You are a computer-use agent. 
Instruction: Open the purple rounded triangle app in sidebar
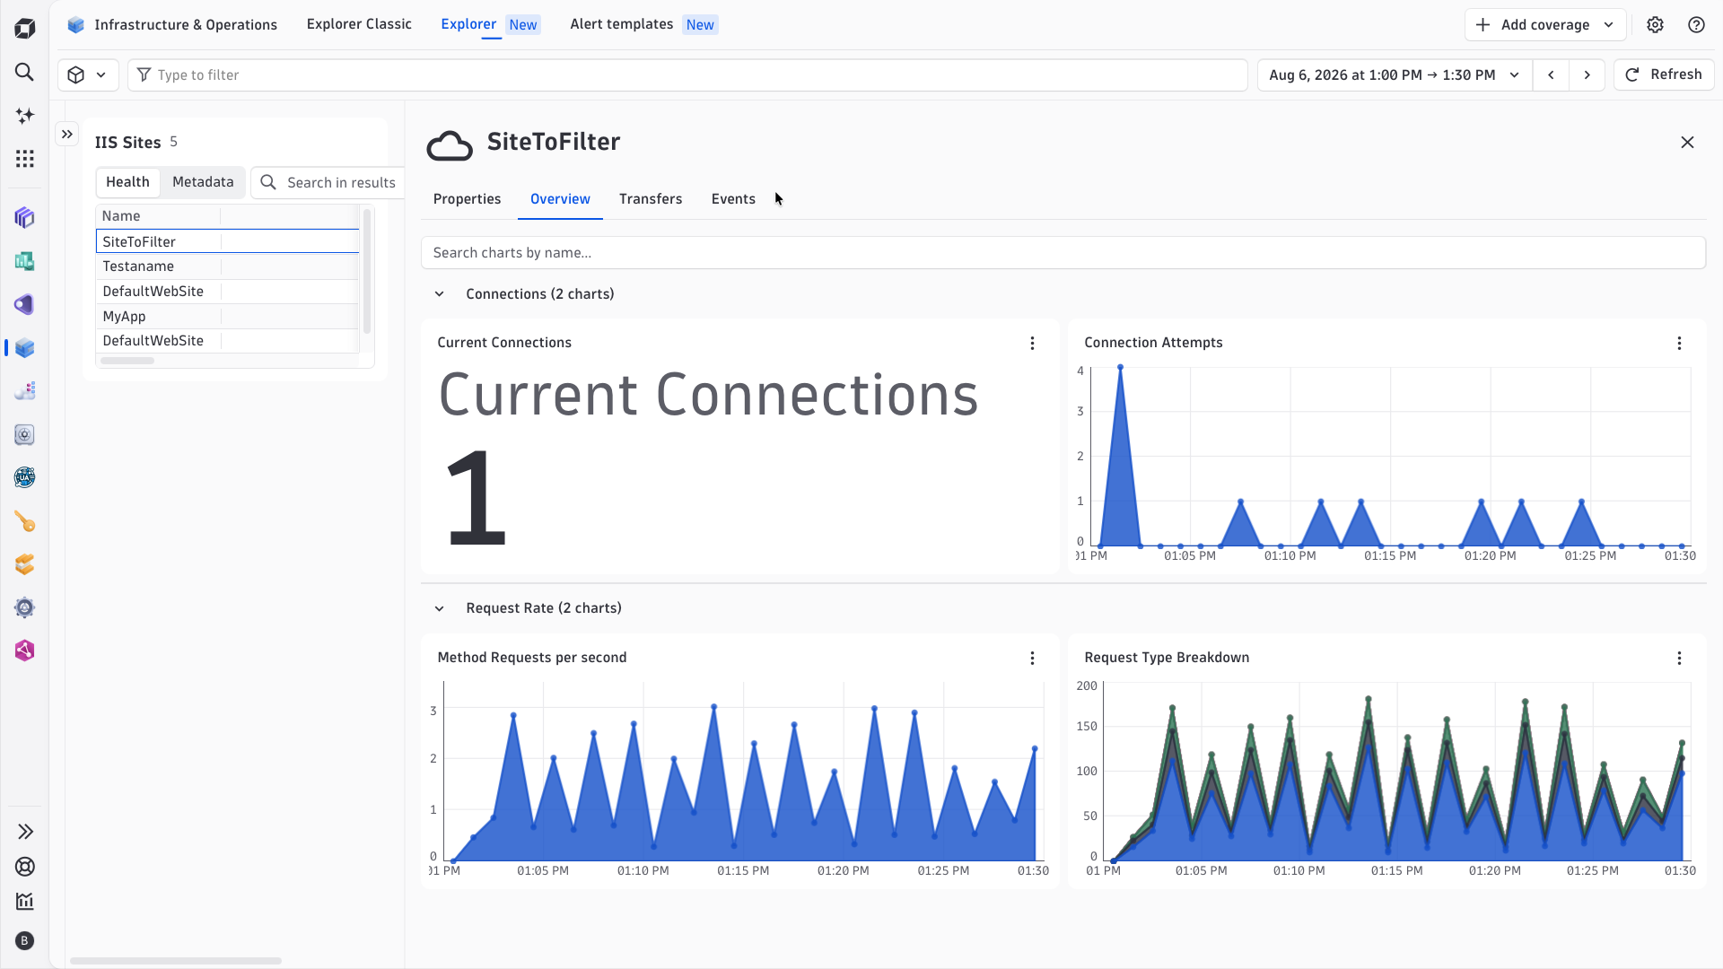pyautogui.click(x=25, y=304)
